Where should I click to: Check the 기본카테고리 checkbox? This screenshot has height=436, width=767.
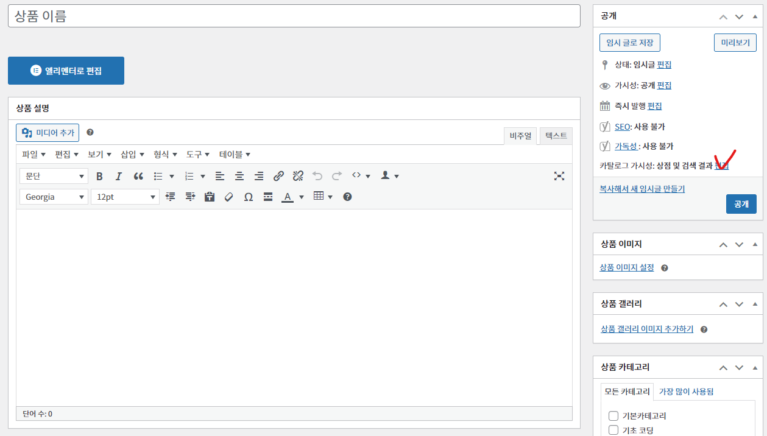(613, 417)
